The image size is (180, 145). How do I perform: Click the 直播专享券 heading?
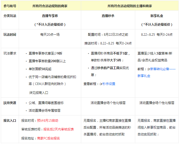click(50, 16)
